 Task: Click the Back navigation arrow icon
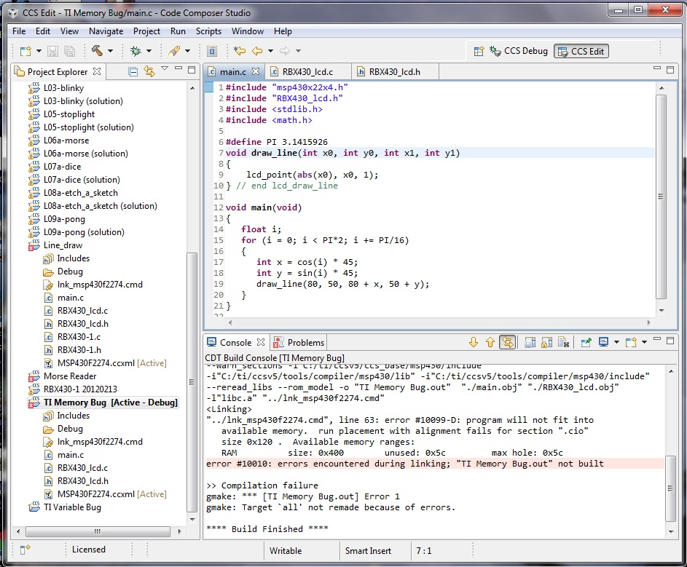[257, 51]
